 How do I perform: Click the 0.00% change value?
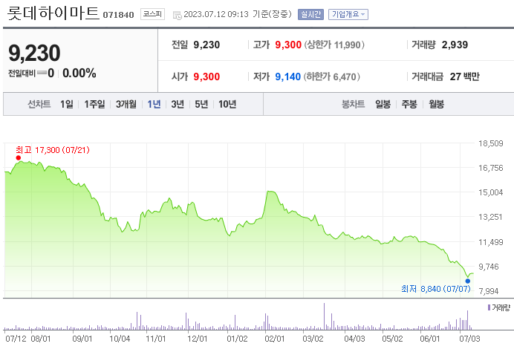[79, 73]
